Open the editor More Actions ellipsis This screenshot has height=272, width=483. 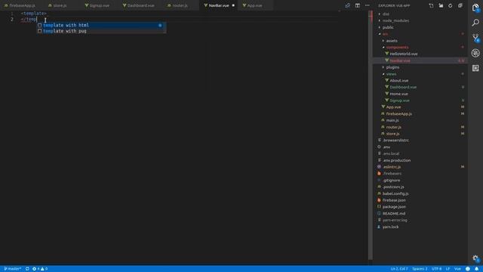(368, 5)
